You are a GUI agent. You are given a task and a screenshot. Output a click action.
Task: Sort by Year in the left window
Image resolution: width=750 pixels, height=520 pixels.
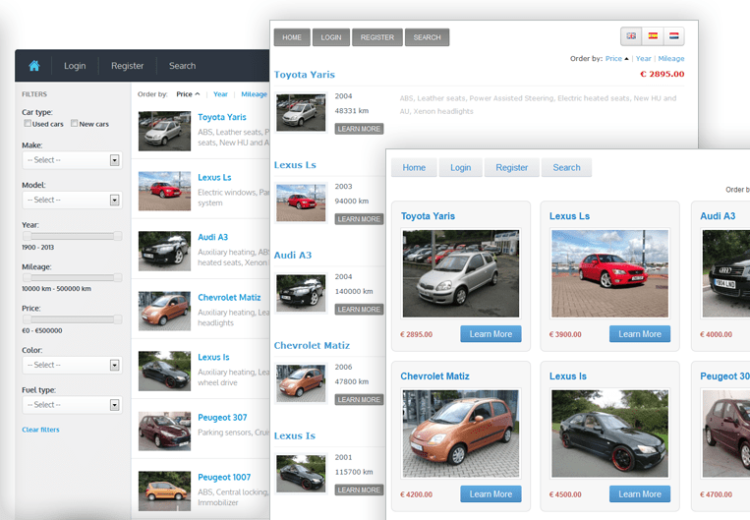point(220,94)
